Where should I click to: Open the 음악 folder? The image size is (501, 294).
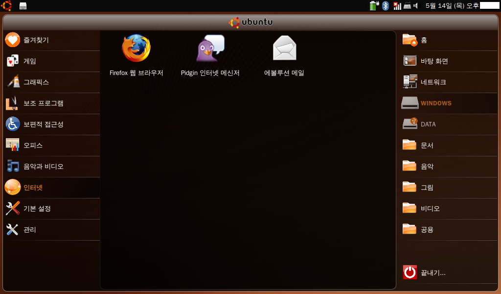(449, 167)
